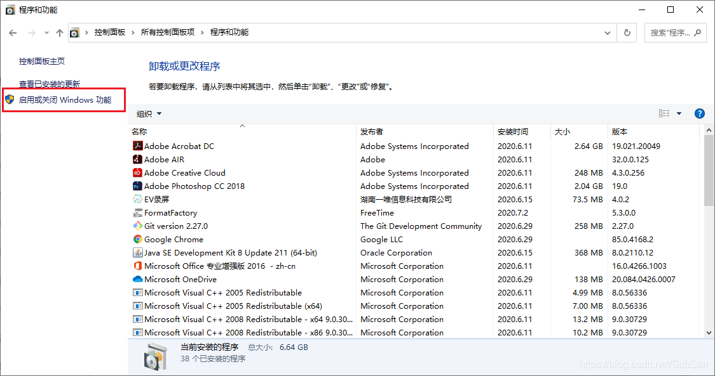Click the 368 MB size cell
The image size is (715, 376).
[589, 252]
